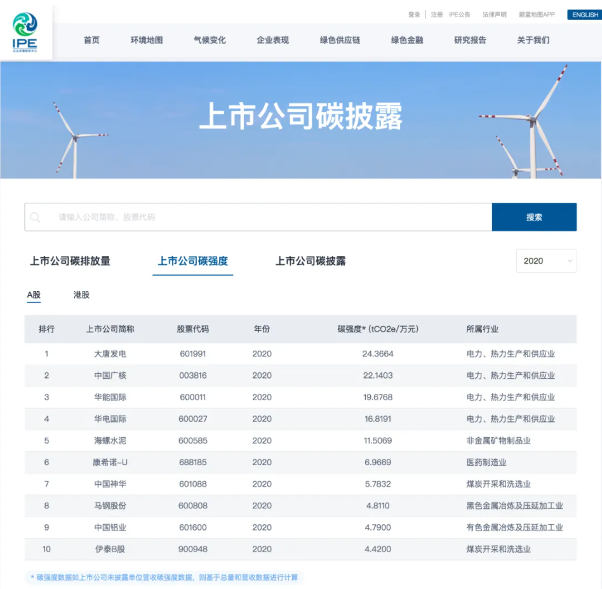The width and height of the screenshot is (602, 589).
Task: Click company name 海螺水泥
Action: pyautogui.click(x=110, y=441)
